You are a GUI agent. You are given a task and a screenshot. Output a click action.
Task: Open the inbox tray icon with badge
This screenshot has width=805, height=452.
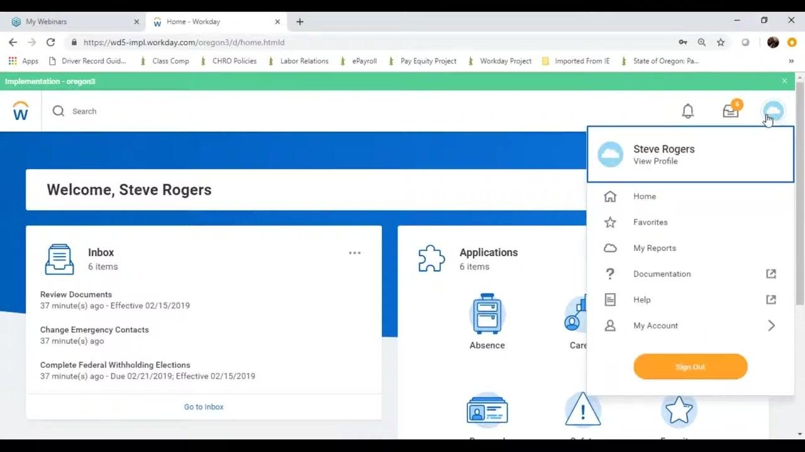(x=731, y=110)
